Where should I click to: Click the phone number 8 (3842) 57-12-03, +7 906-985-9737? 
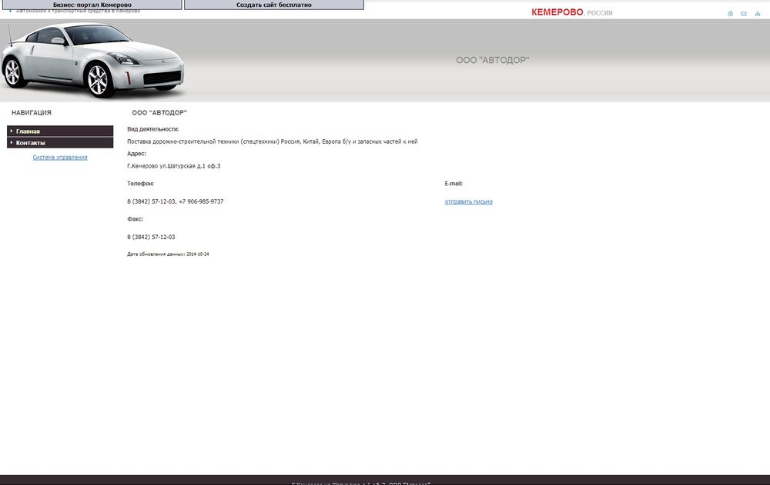176,201
